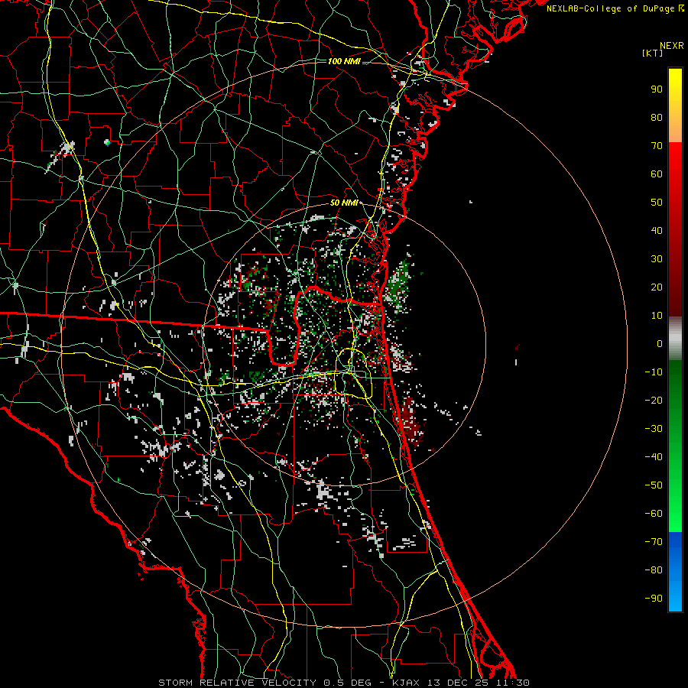Click the 20 value on the color scale
688x688 pixels.
click(x=657, y=287)
